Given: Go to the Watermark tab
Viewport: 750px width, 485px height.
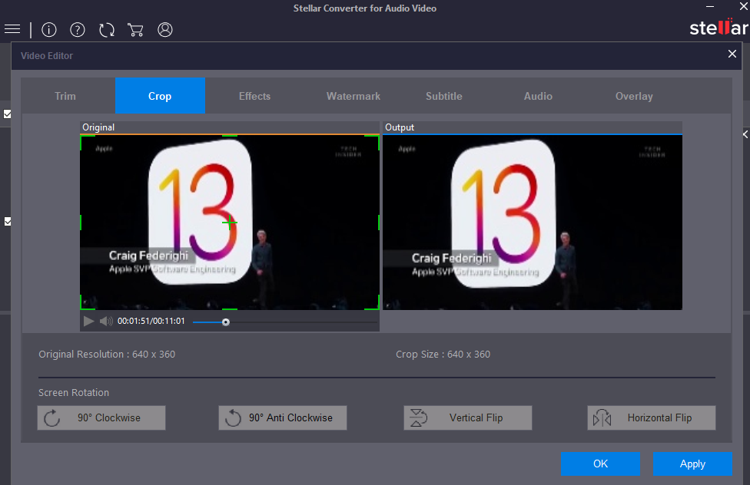Looking at the screenshot, I should click(x=353, y=96).
